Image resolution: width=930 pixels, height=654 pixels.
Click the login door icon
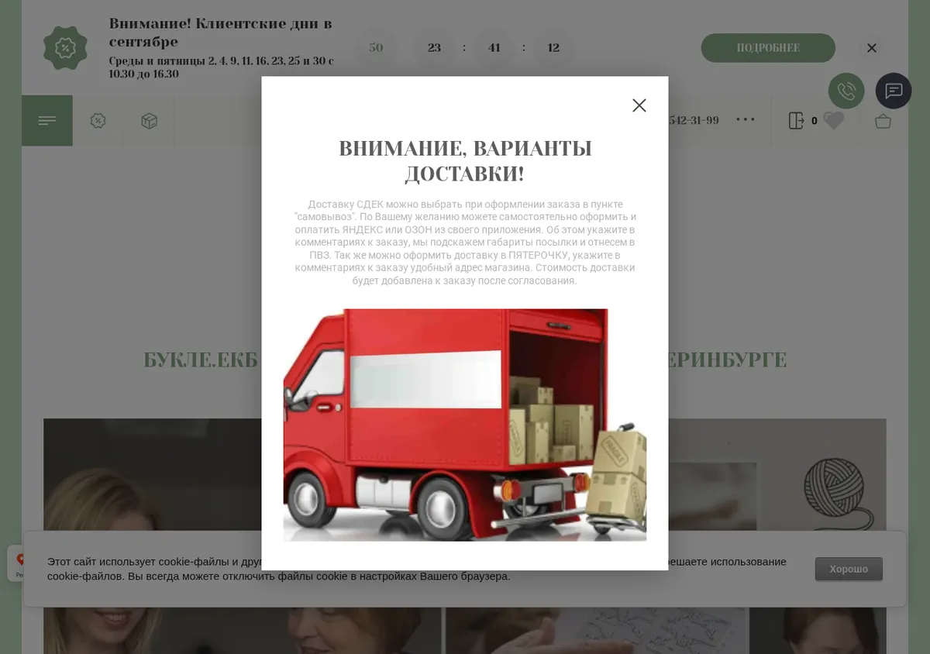pyautogui.click(x=796, y=120)
